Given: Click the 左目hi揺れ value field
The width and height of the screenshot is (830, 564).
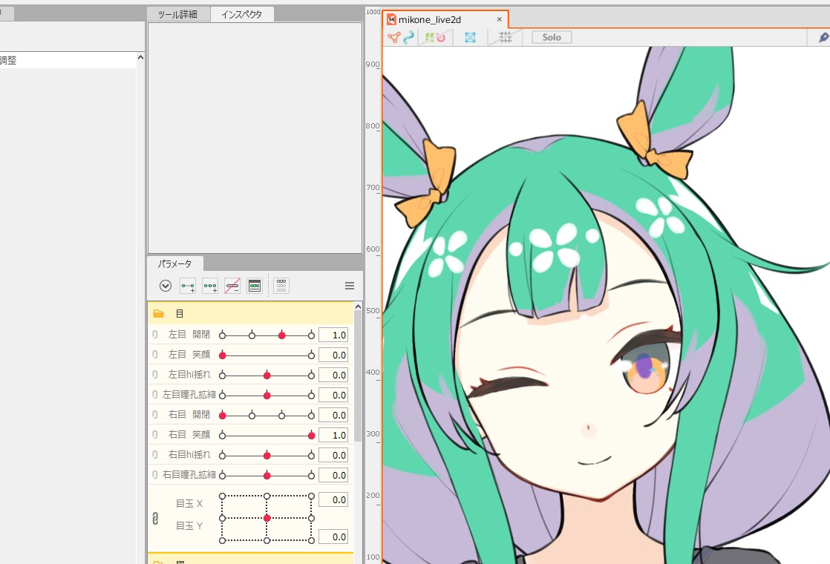Looking at the screenshot, I should coord(333,375).
